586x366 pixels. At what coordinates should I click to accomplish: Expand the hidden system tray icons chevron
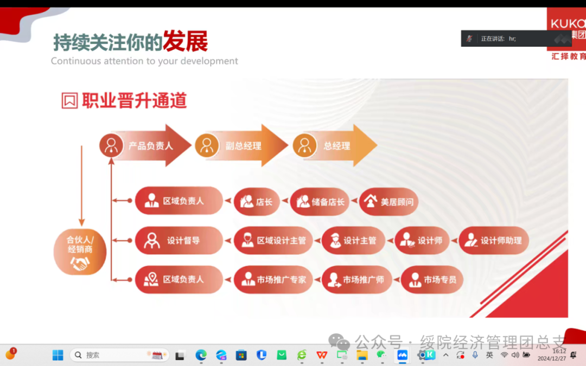click(446, 355)
